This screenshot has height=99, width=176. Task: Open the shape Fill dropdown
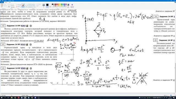pyautogui.click(x=38, y=6)
